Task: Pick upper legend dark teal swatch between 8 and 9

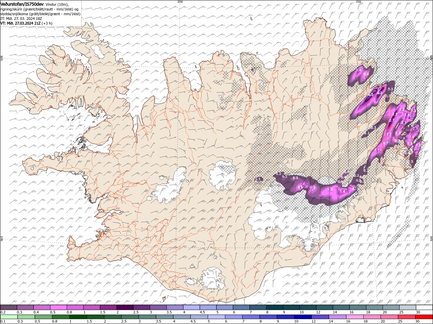Action: pos(275,307)
